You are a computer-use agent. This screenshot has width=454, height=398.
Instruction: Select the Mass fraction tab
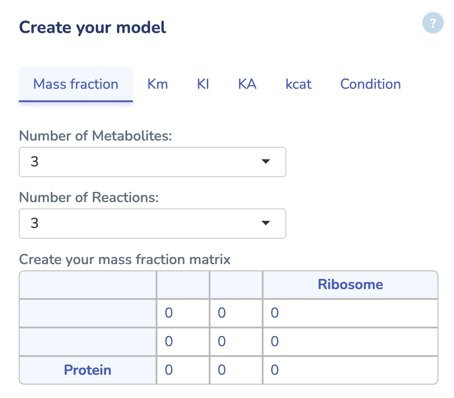click(75, 84)
